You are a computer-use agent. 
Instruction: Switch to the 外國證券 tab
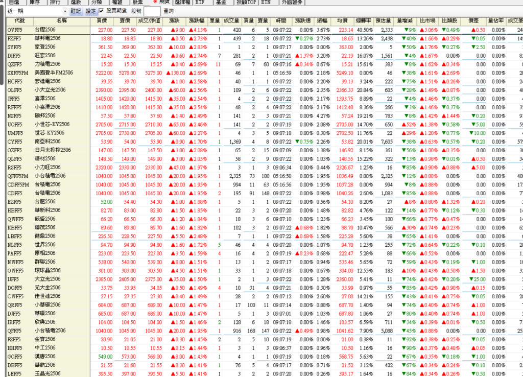click(x=292, y=2)
